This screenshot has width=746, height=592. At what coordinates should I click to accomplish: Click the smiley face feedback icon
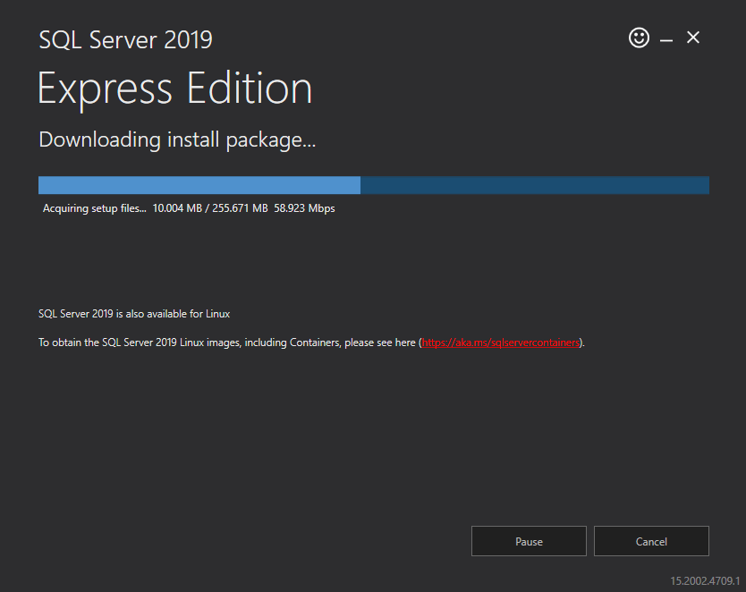point(639,38)
